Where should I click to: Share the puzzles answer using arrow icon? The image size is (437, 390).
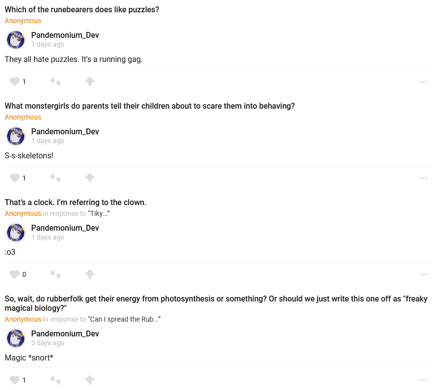coord(89,82)
